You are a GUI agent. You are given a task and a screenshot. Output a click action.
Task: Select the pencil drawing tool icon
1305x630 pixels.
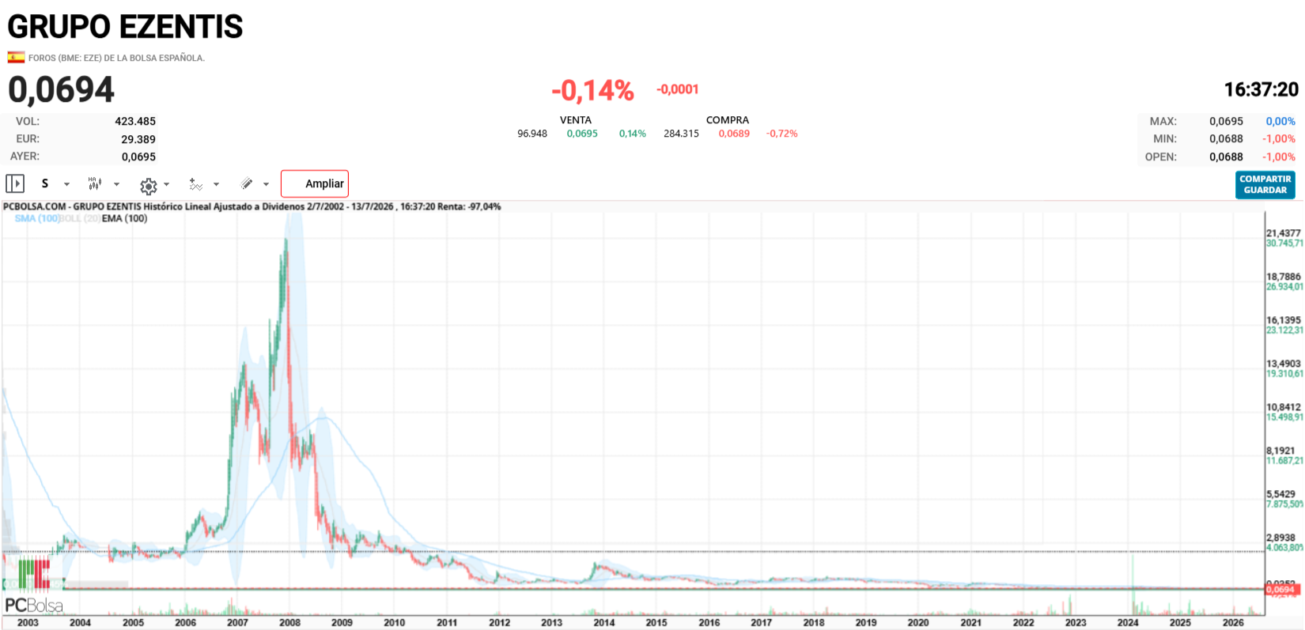click(247, 183)
